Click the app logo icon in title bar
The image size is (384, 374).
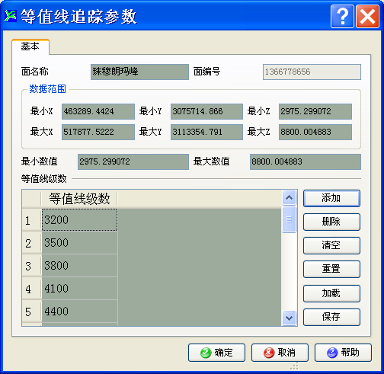coord(11,16)
